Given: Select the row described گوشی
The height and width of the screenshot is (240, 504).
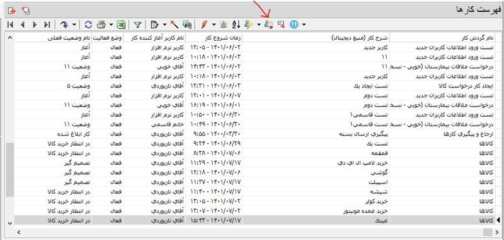Looking at the screenshot, I should tap(256, 172).
